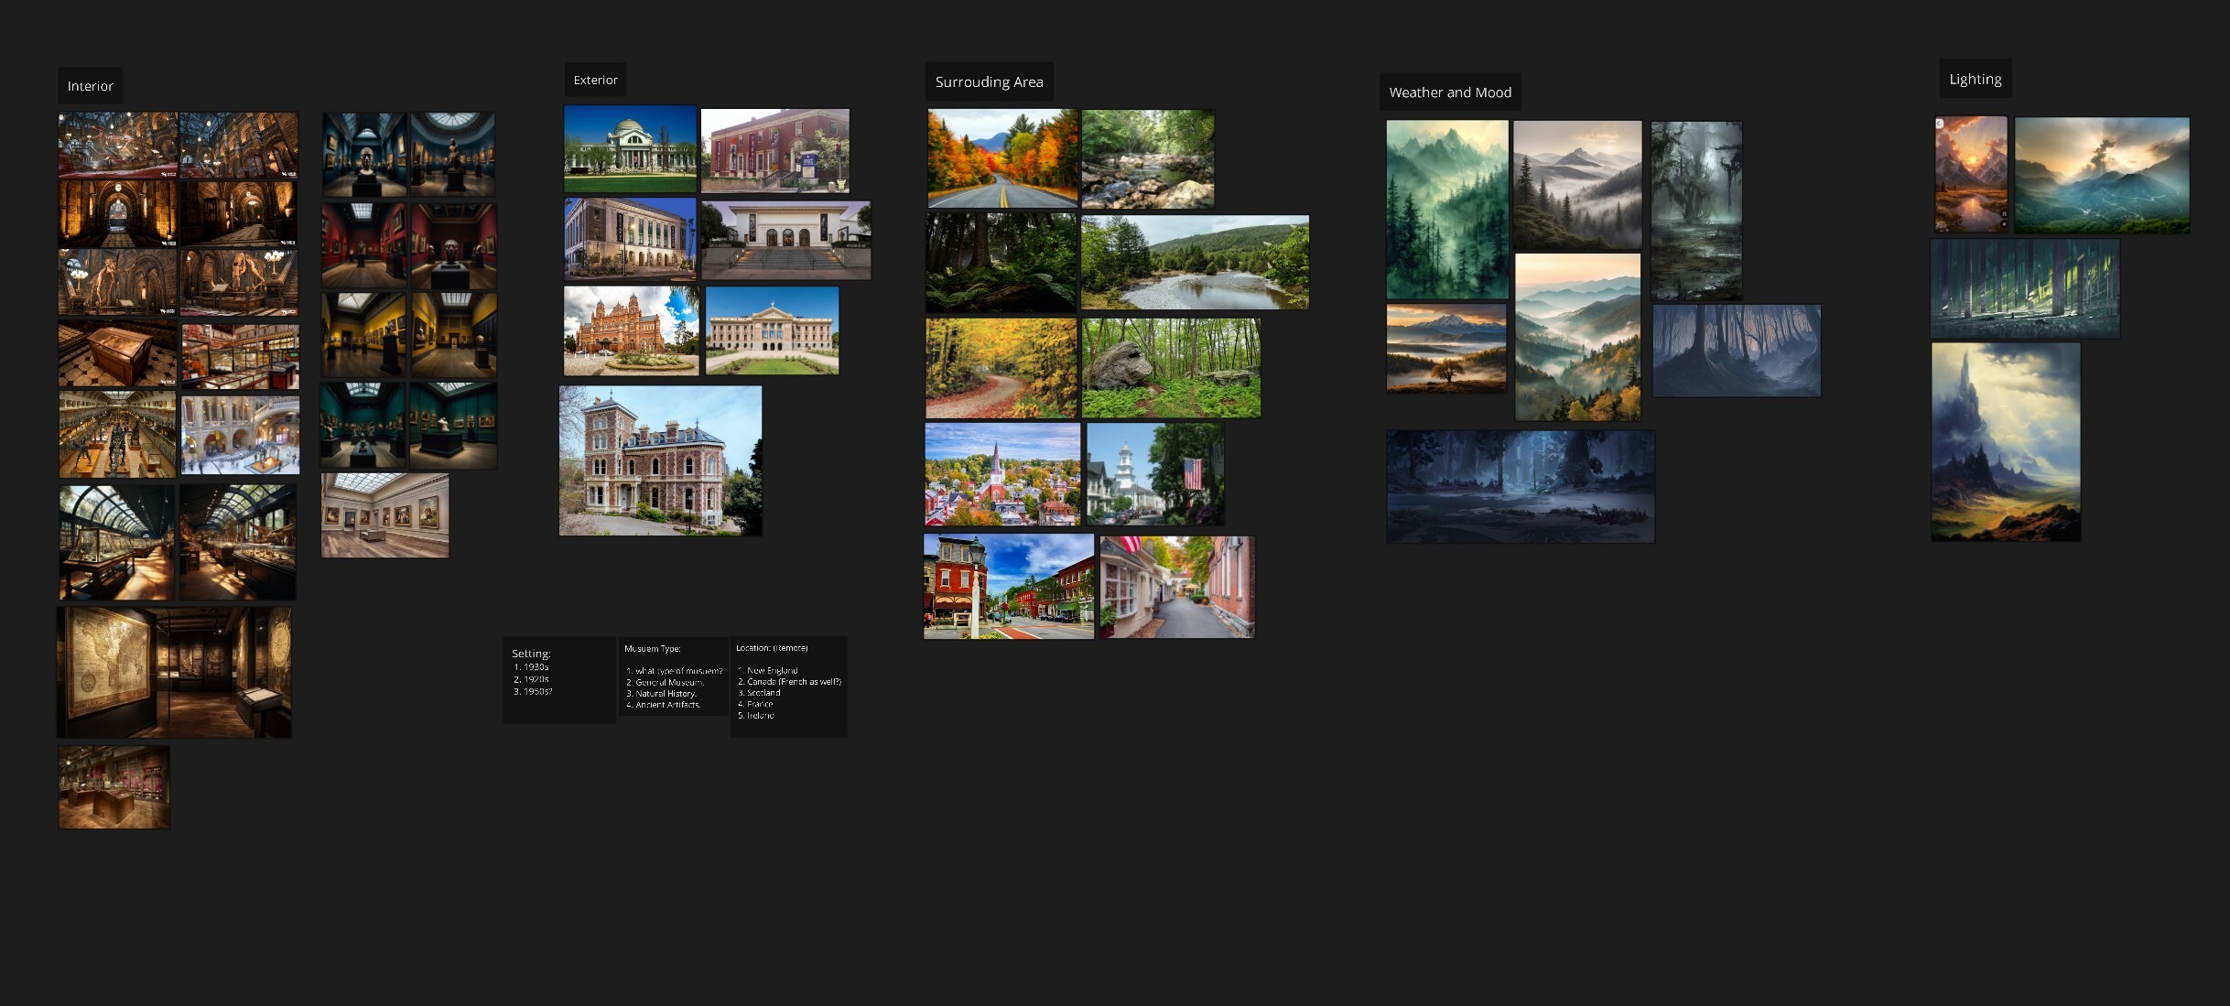Select the wide blue night forest painting
The width and height of the screenshot is (2230, 1006).
point(1521,487)
